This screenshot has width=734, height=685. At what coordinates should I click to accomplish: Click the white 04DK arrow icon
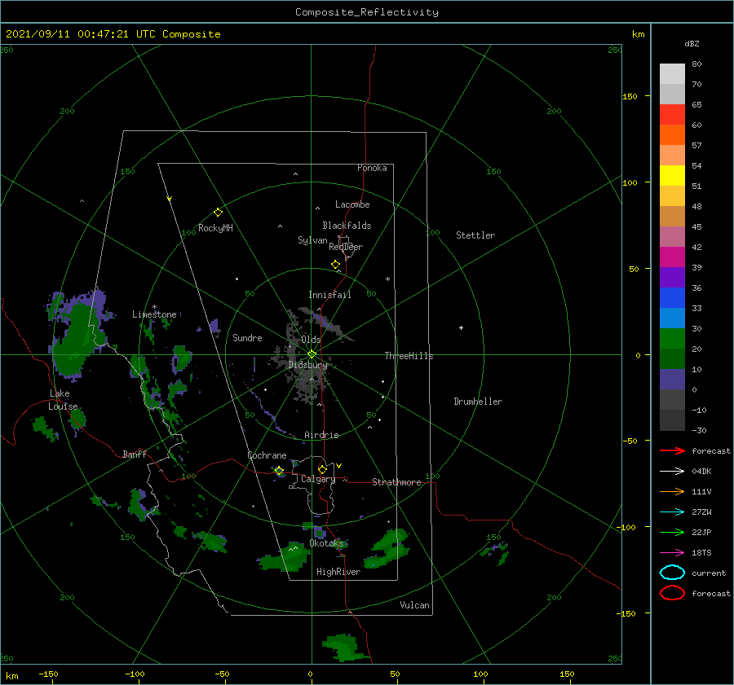click(672, 472)
